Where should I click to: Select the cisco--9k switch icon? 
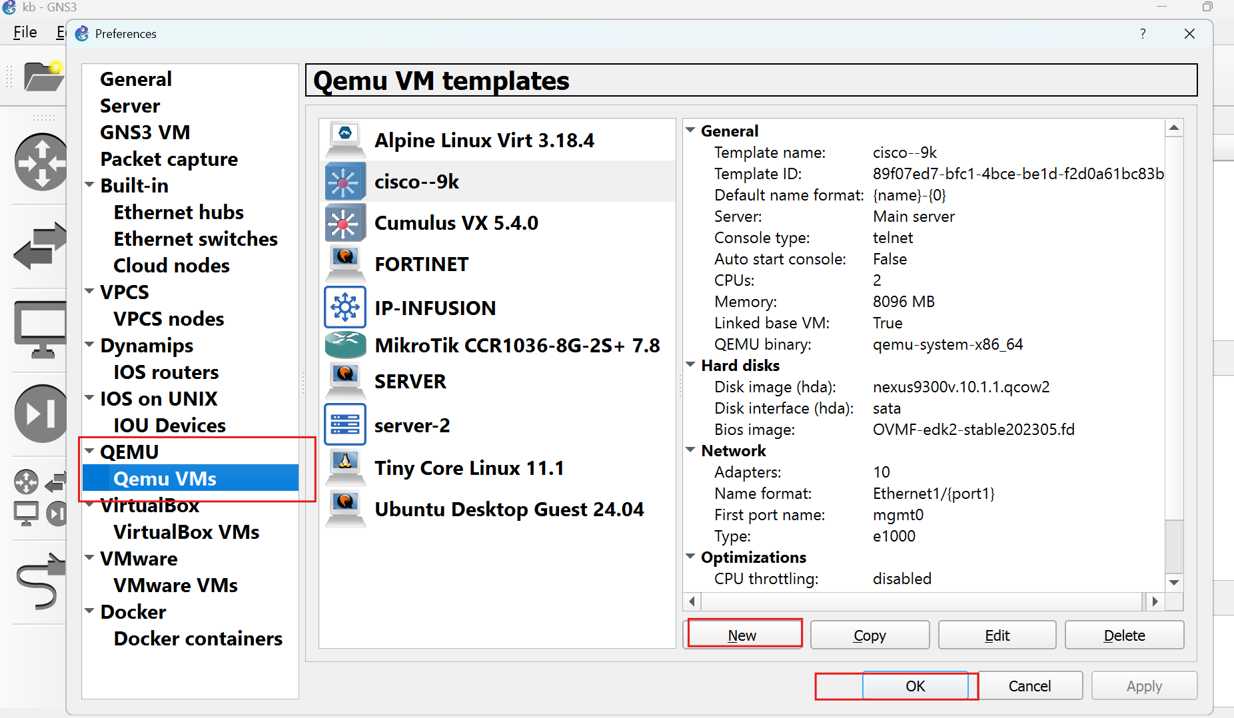coord(345,181)
